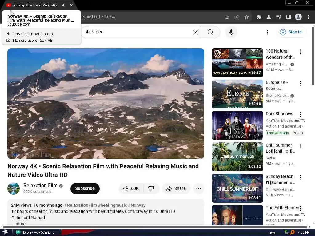
Task: Click the orange search icon in system tray
Action: click(292, 232)
